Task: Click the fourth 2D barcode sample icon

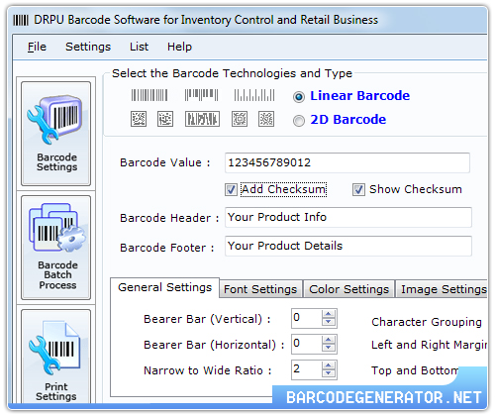Action: tap(240, 119)
